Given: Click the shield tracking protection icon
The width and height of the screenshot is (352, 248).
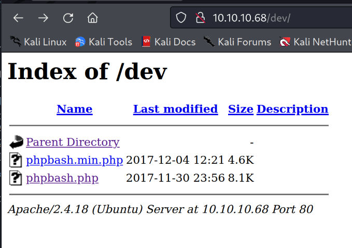Looking at the screenshot, I should 181,18.
